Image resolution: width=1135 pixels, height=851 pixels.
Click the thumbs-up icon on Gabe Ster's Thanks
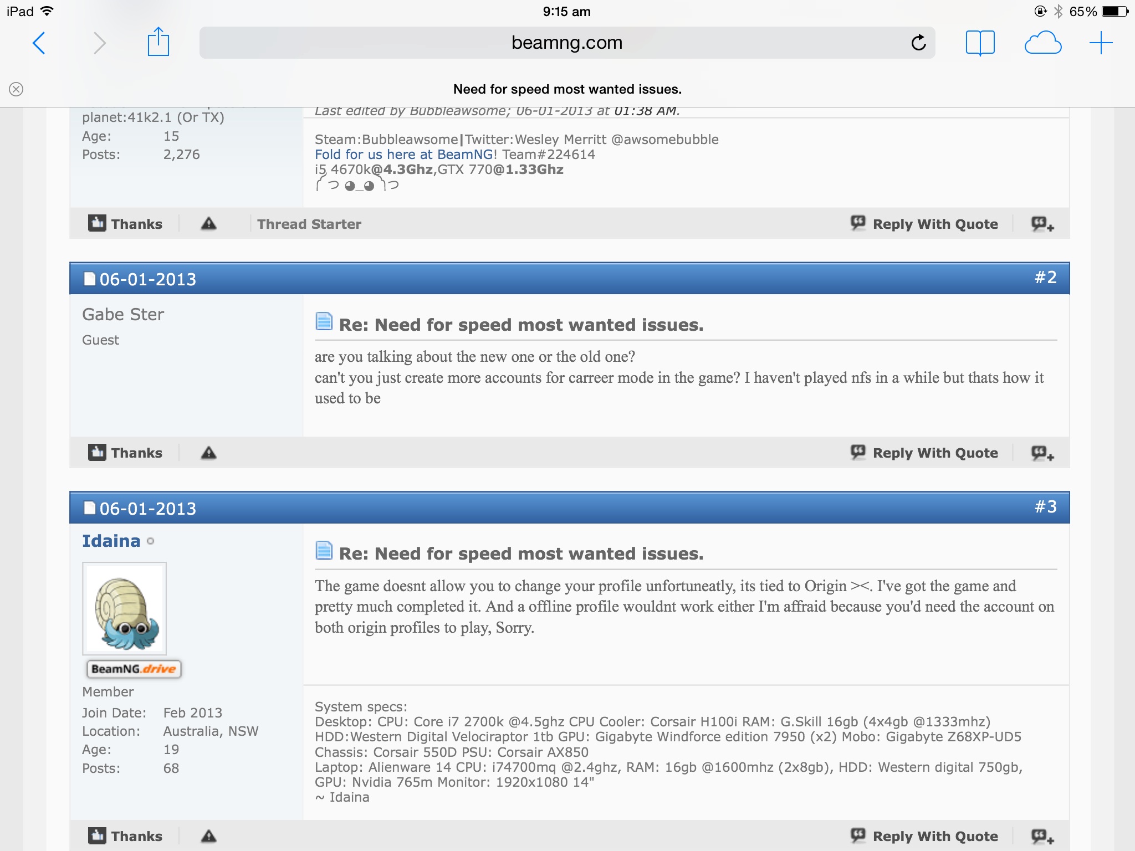pos(97,452)
